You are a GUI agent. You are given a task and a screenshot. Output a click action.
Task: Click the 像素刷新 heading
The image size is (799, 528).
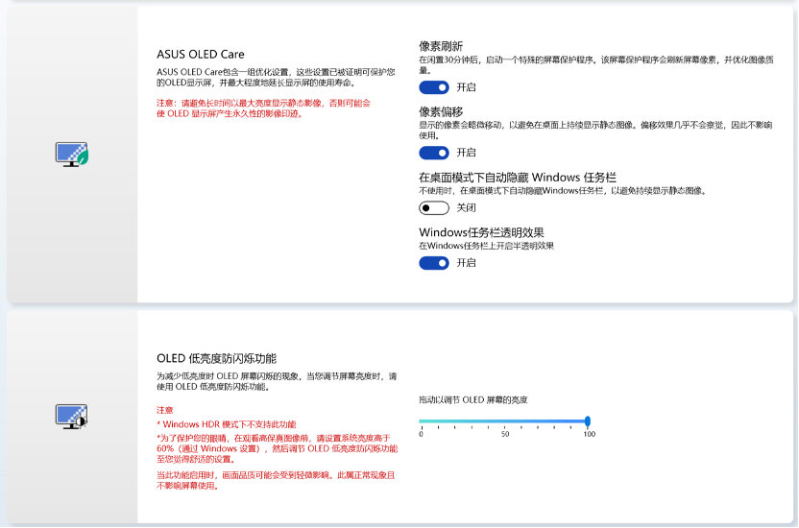click(441, 46)
